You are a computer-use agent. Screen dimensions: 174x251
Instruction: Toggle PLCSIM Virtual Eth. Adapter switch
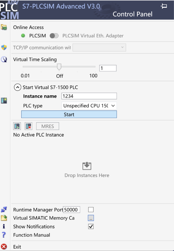click(x=54, y=36)
